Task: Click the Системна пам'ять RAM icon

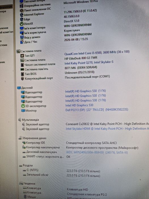Action: click(22, 69)
